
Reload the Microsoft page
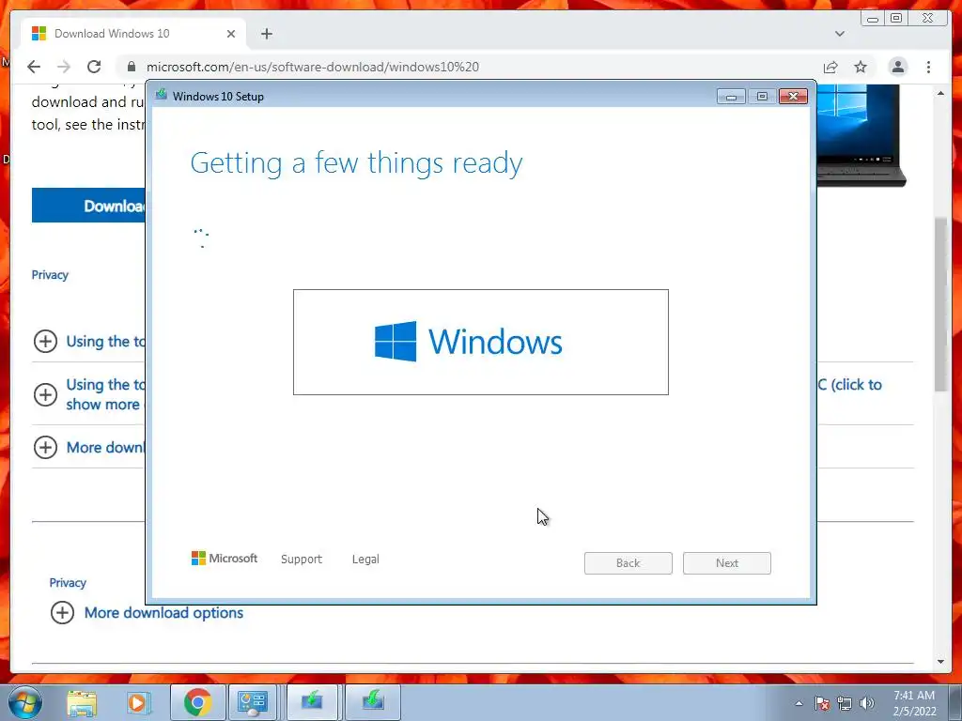pyautogui.click(x=94, y=67)
